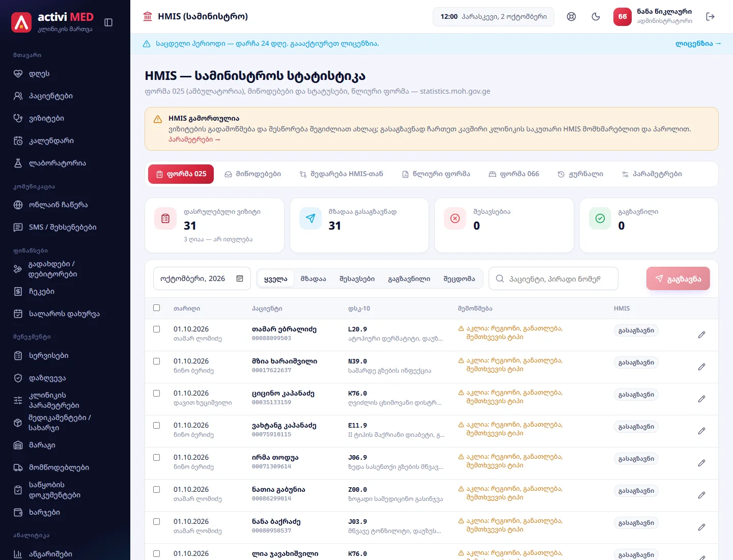Filter the list by გაგზავნილი status

click(409, 279)
